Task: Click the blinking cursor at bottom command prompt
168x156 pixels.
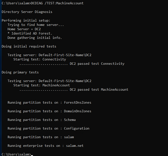Action: tap(32, 155)
